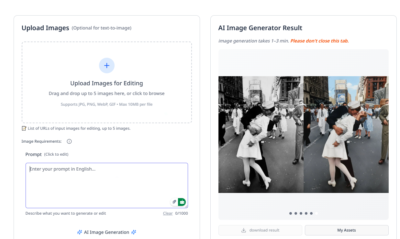Click '(Optional for text-to-image)' text

coord(102,28)
